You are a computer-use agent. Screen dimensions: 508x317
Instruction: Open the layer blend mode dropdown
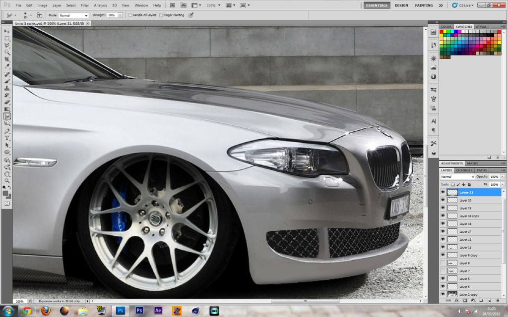(457, 177)
